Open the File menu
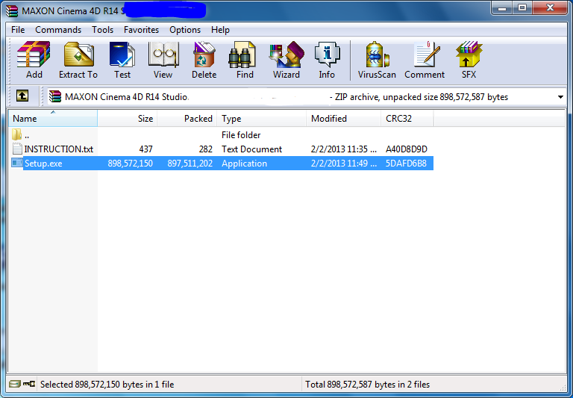This screenshot has height=398, width=573. (18, 30)
